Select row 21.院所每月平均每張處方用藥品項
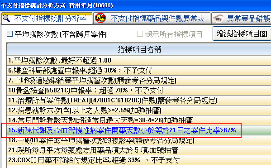This screenshot has height=168, width=271. pyautogui.click(x=139, y=150)
